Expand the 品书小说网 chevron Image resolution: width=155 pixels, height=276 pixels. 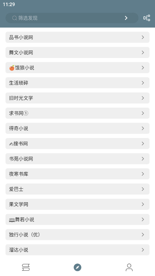143,37
